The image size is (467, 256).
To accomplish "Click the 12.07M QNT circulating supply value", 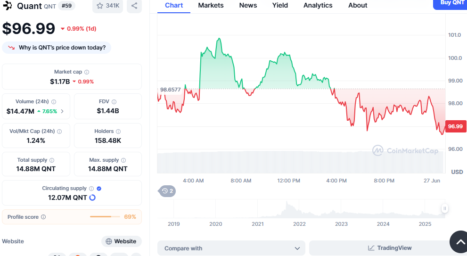I will tap(67, 198).
